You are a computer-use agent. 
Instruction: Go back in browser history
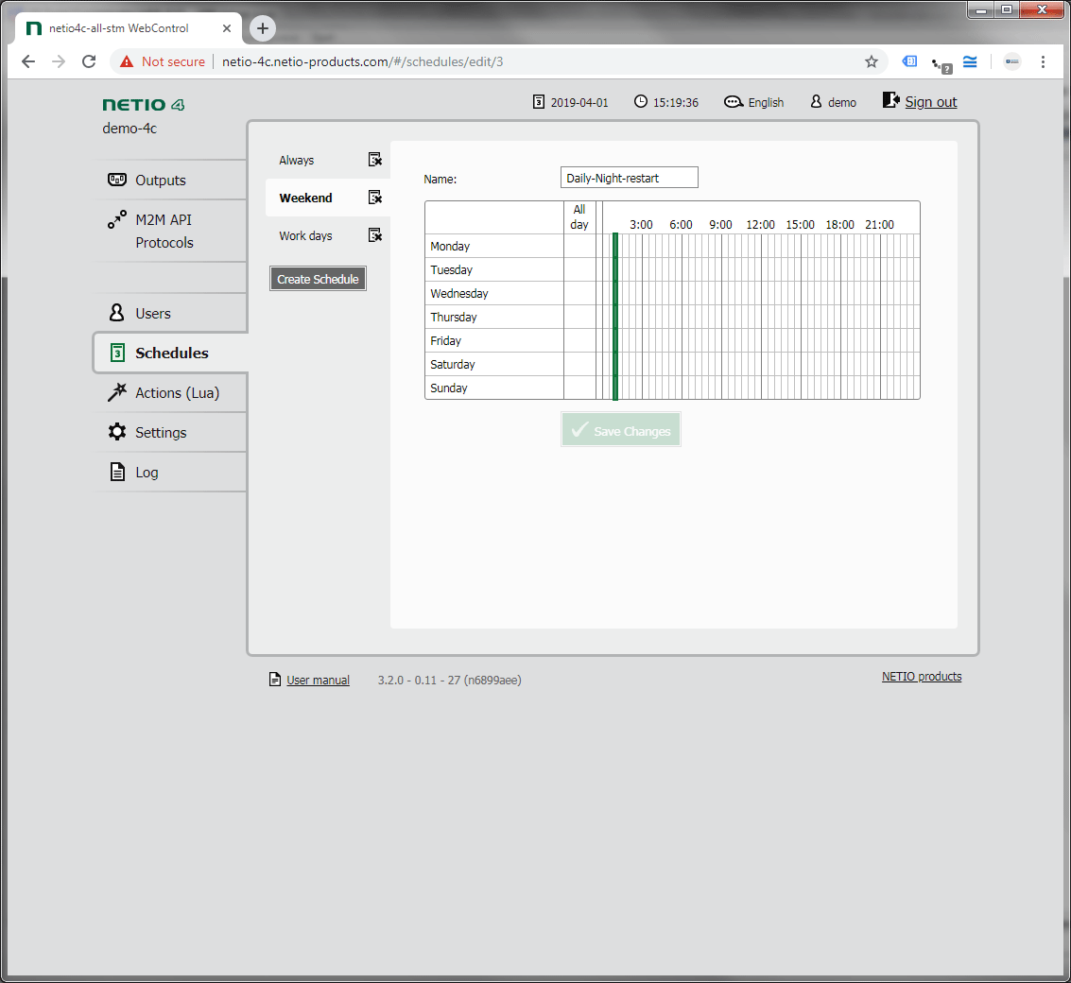28,61
